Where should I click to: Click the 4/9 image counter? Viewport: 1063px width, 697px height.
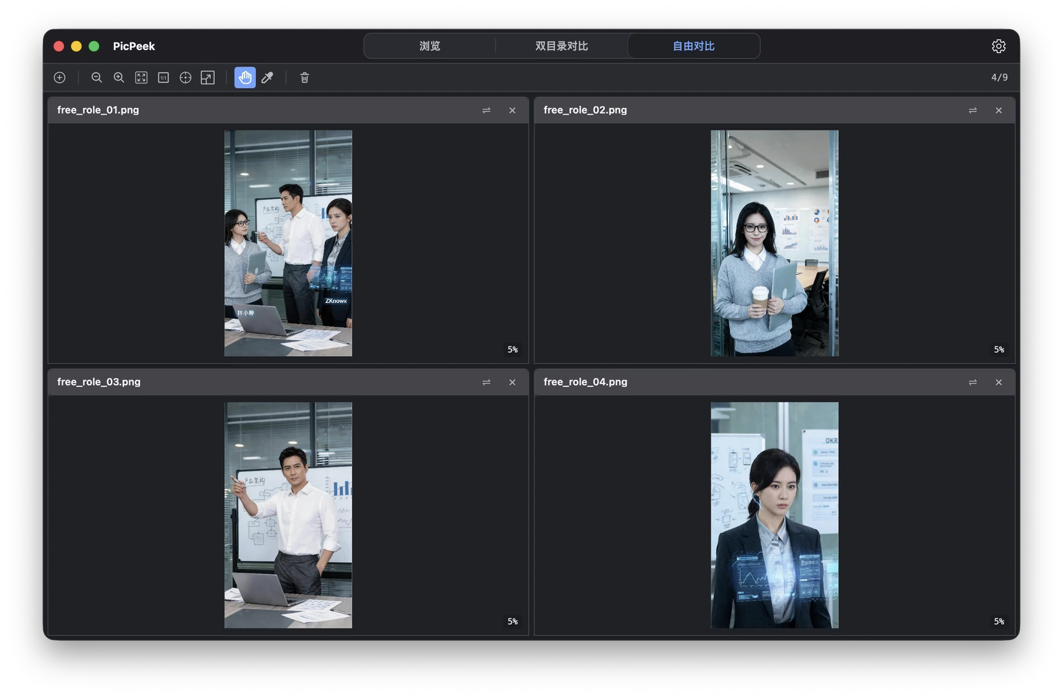(1000, 77)
